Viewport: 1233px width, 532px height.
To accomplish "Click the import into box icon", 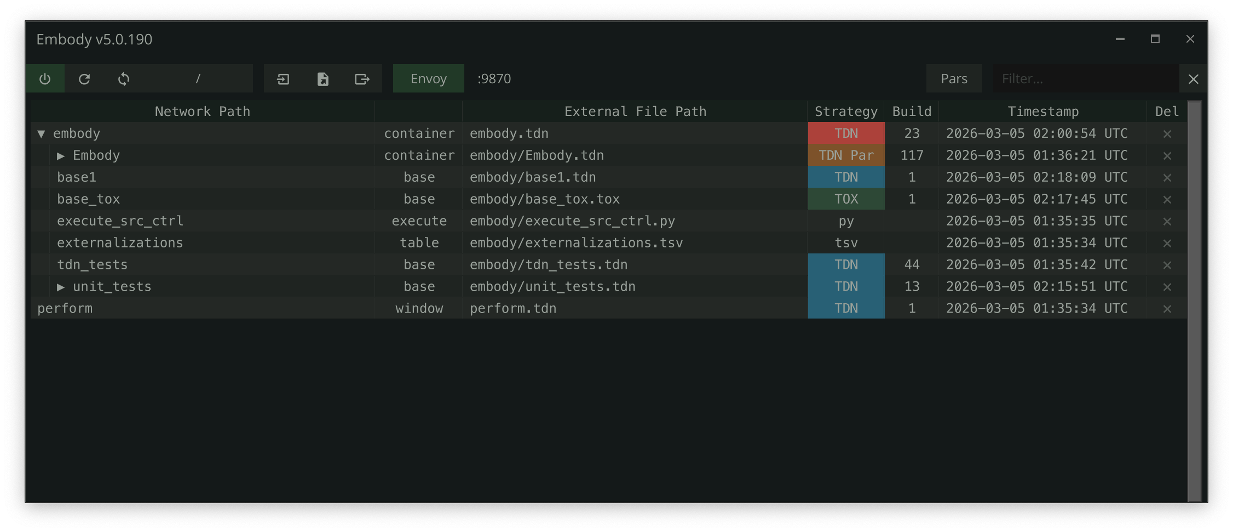I will tap(283, 79).
